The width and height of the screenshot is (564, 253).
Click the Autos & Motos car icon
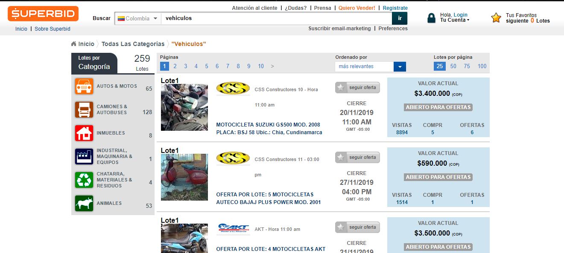click(x=84, y=86)
